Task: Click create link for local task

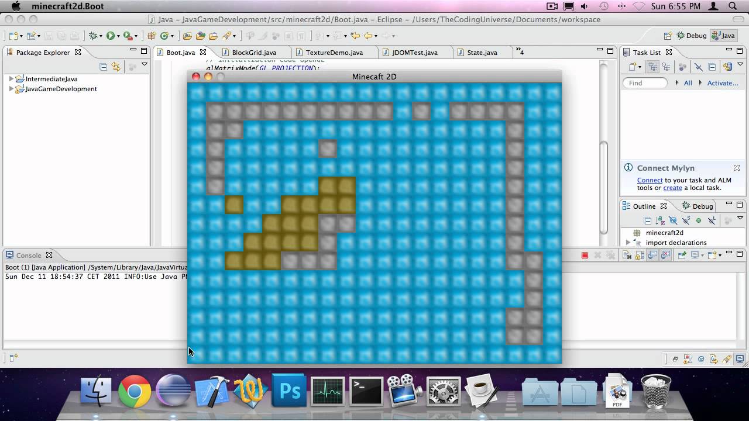Action: (672, 188)
